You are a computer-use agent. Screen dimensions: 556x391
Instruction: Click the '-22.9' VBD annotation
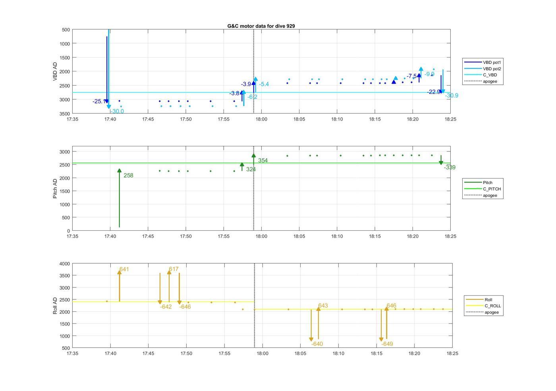[x=434, y=92]
